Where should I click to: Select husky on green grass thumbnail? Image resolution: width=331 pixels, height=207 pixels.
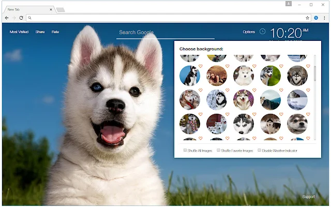coord(270,76)
